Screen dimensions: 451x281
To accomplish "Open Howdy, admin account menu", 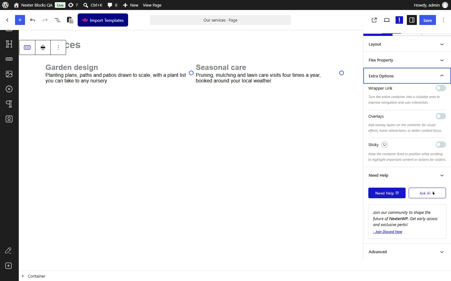I will [x=431, y=5].
